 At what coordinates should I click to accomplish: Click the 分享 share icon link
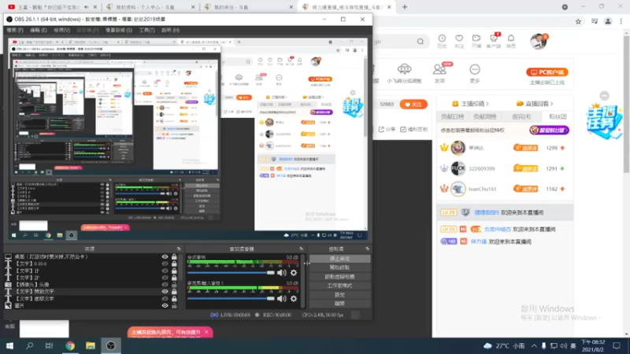(x=387, y=129)
